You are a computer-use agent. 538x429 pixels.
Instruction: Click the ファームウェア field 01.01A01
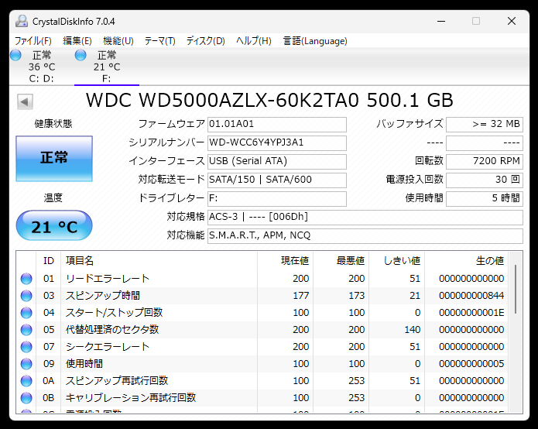[277, 124]
